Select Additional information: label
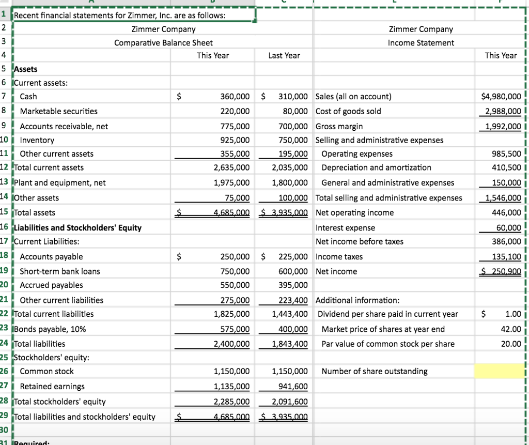 coord(357,300)
